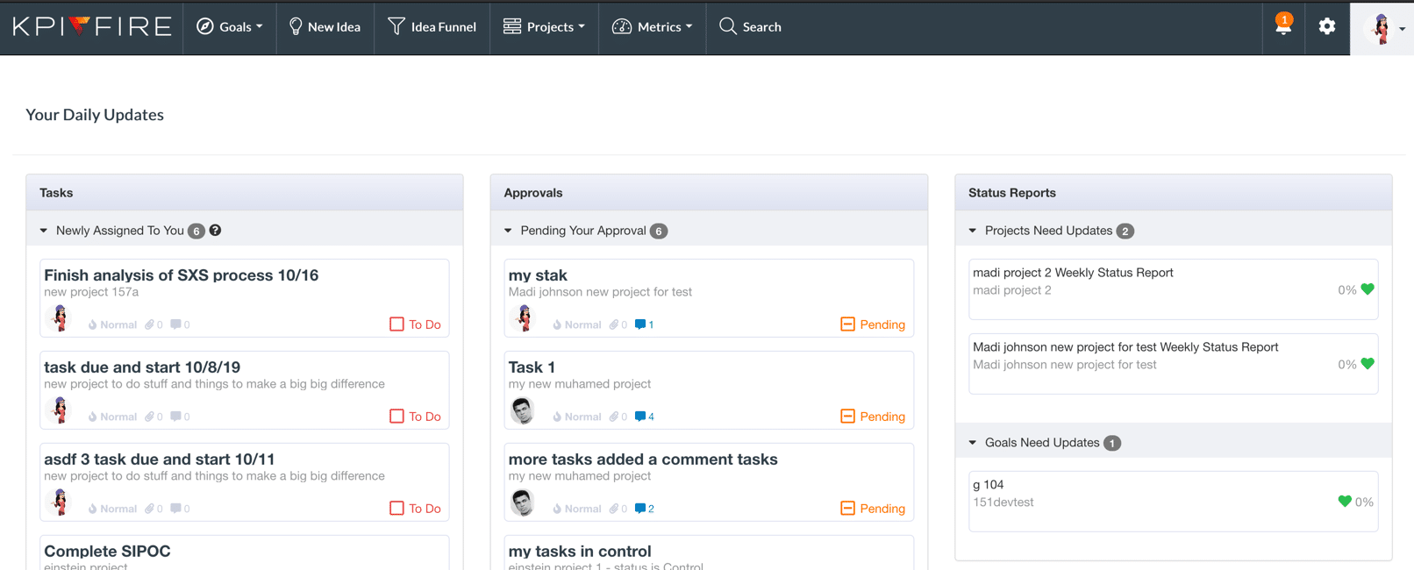Open Madi johnson new project Weekly Status Report
This screenshot has width=1414, height=570.
(x=1125, y=347)
